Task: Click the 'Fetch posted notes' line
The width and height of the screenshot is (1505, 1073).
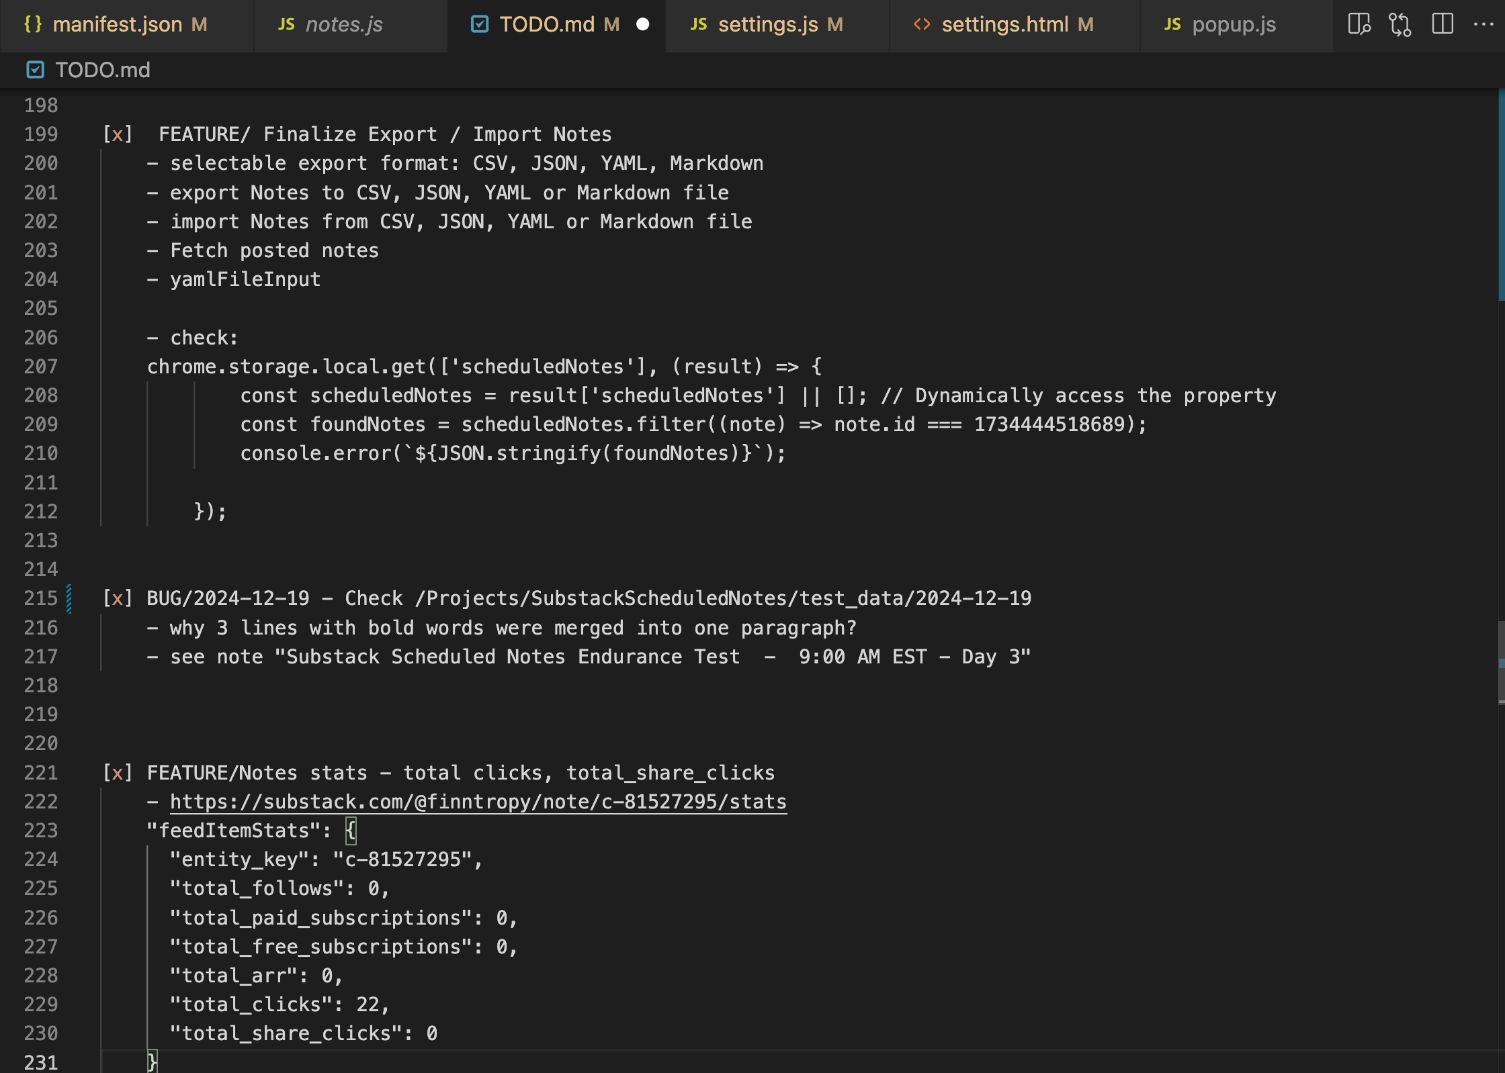Action: click(263, 250)
